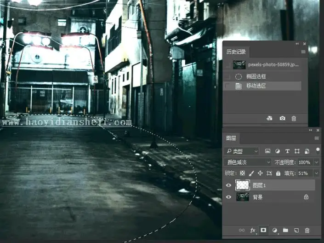Image resolution: width=324 pixels, height=243 pixels.
Task: Create a new fill or adjustment layer
Action: [275, 230]
